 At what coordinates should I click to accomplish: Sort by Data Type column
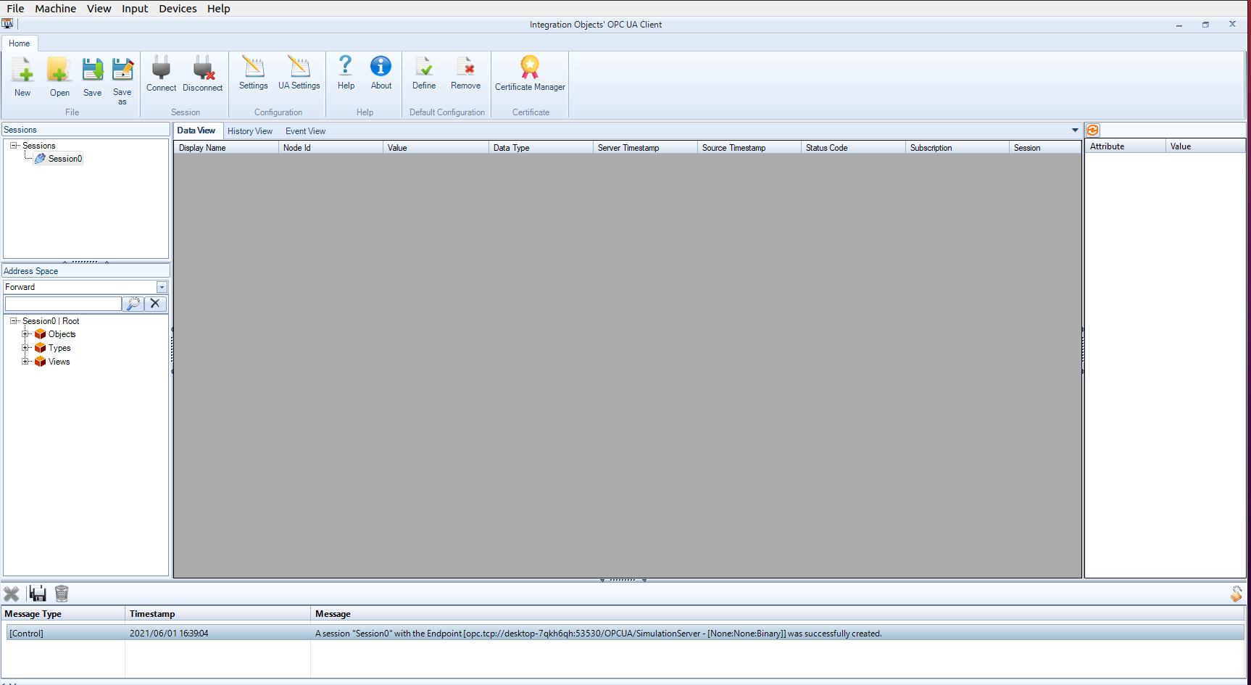click(541, 148)
